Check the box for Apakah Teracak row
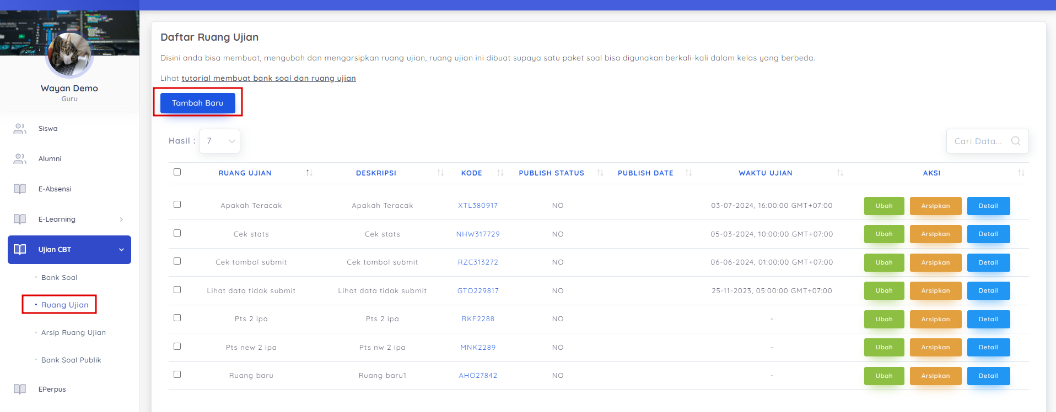Image resolution: width=1056 pixels, height=412 pixels. (177, 205)
